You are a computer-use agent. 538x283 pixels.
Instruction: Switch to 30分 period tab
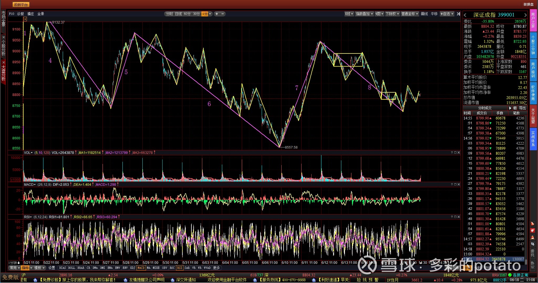[196, 14]
